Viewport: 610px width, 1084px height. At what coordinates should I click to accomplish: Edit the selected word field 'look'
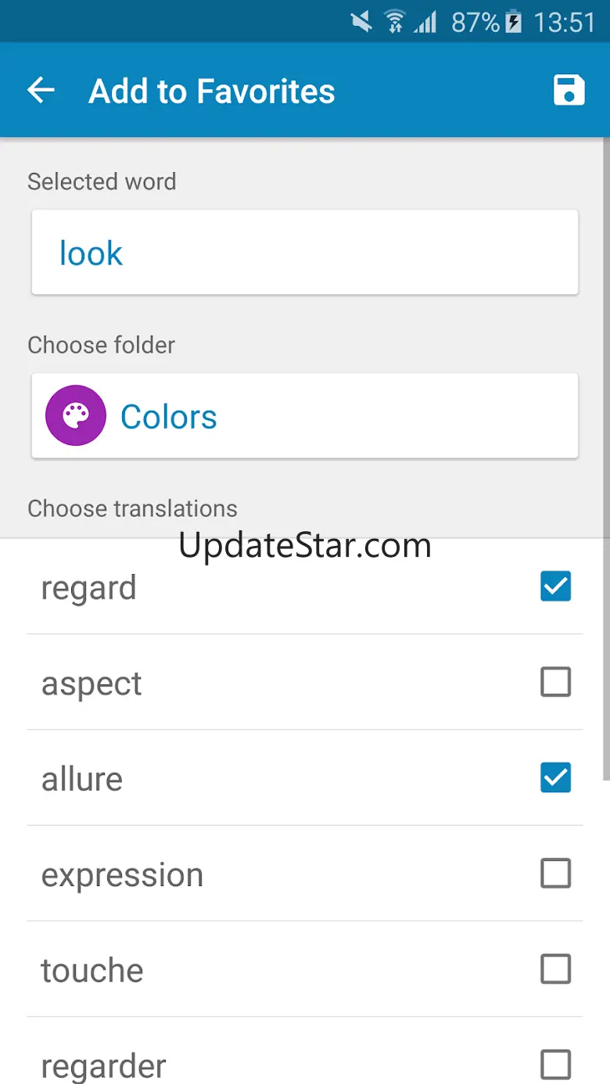[305, 253]
